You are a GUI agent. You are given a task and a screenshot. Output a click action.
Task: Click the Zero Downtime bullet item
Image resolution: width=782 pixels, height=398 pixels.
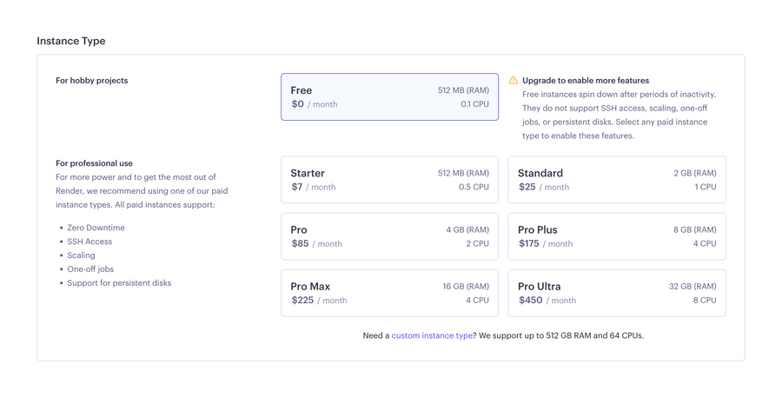[96, 228]
